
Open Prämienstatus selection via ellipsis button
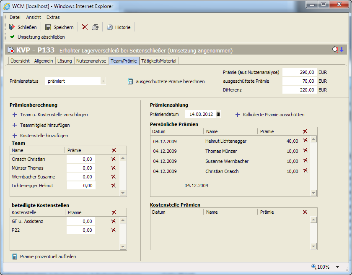[103, 81]
